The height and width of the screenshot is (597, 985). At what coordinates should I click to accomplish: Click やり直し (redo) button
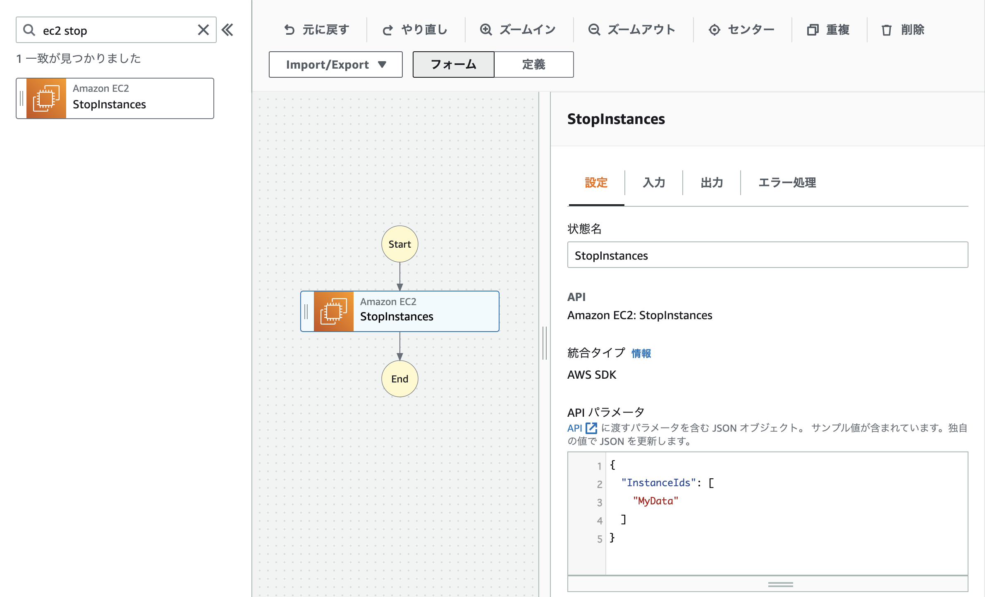click(415, 30)
